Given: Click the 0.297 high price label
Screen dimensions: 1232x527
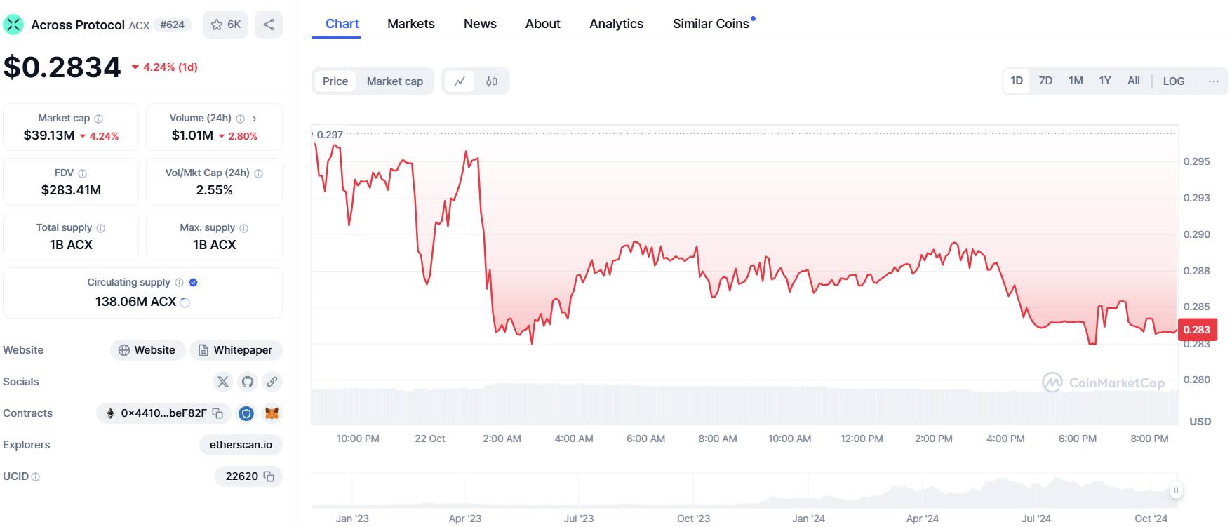Looking at the screenshot, I should pyautogui.click(x=330, y=135).
